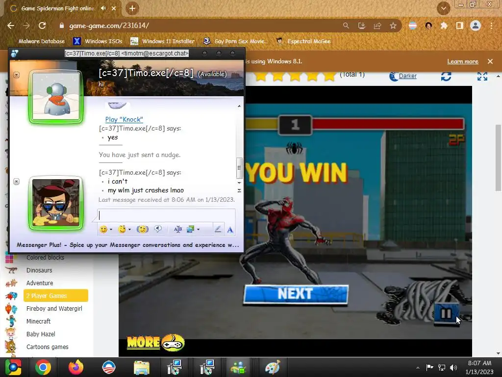Select Colored blocks category

(x=45, y=257)
